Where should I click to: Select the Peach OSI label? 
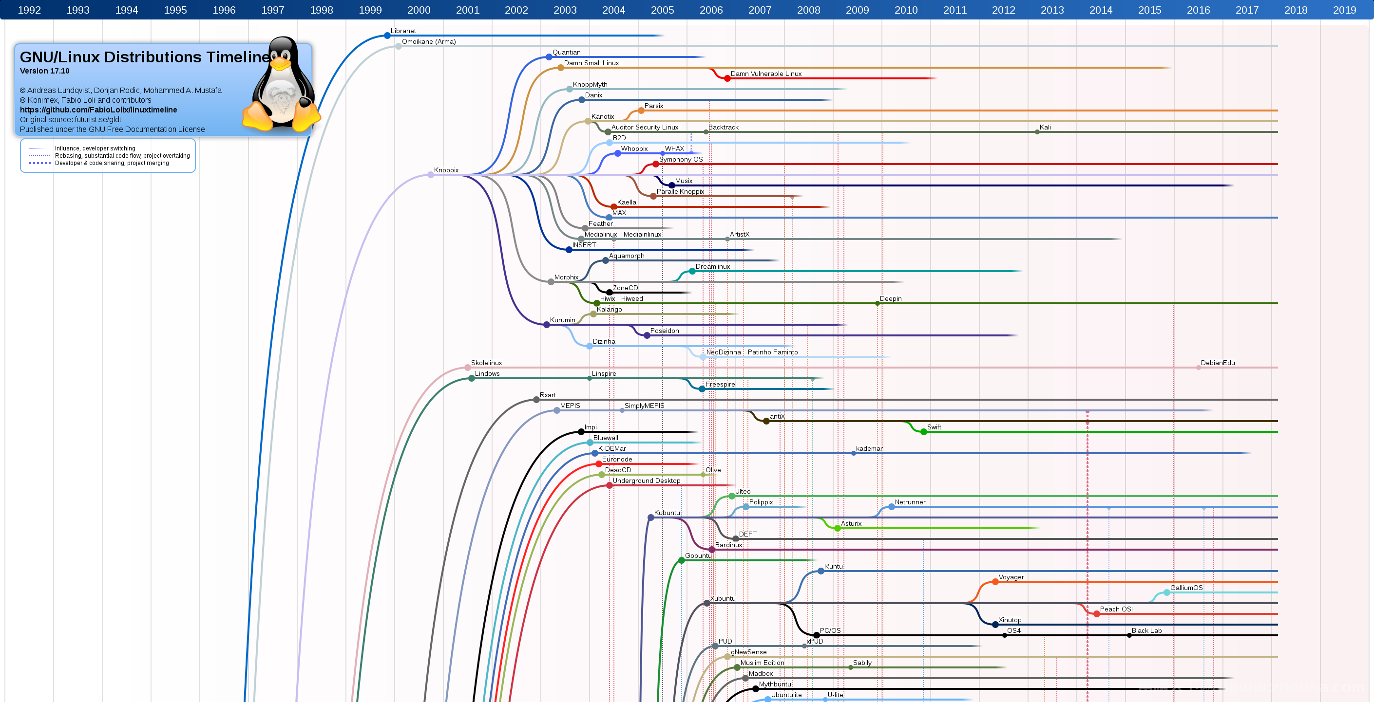coord(1116,609)
